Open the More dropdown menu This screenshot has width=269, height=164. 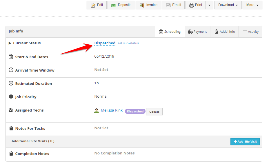pyautogui.click(x=252, y=5)
